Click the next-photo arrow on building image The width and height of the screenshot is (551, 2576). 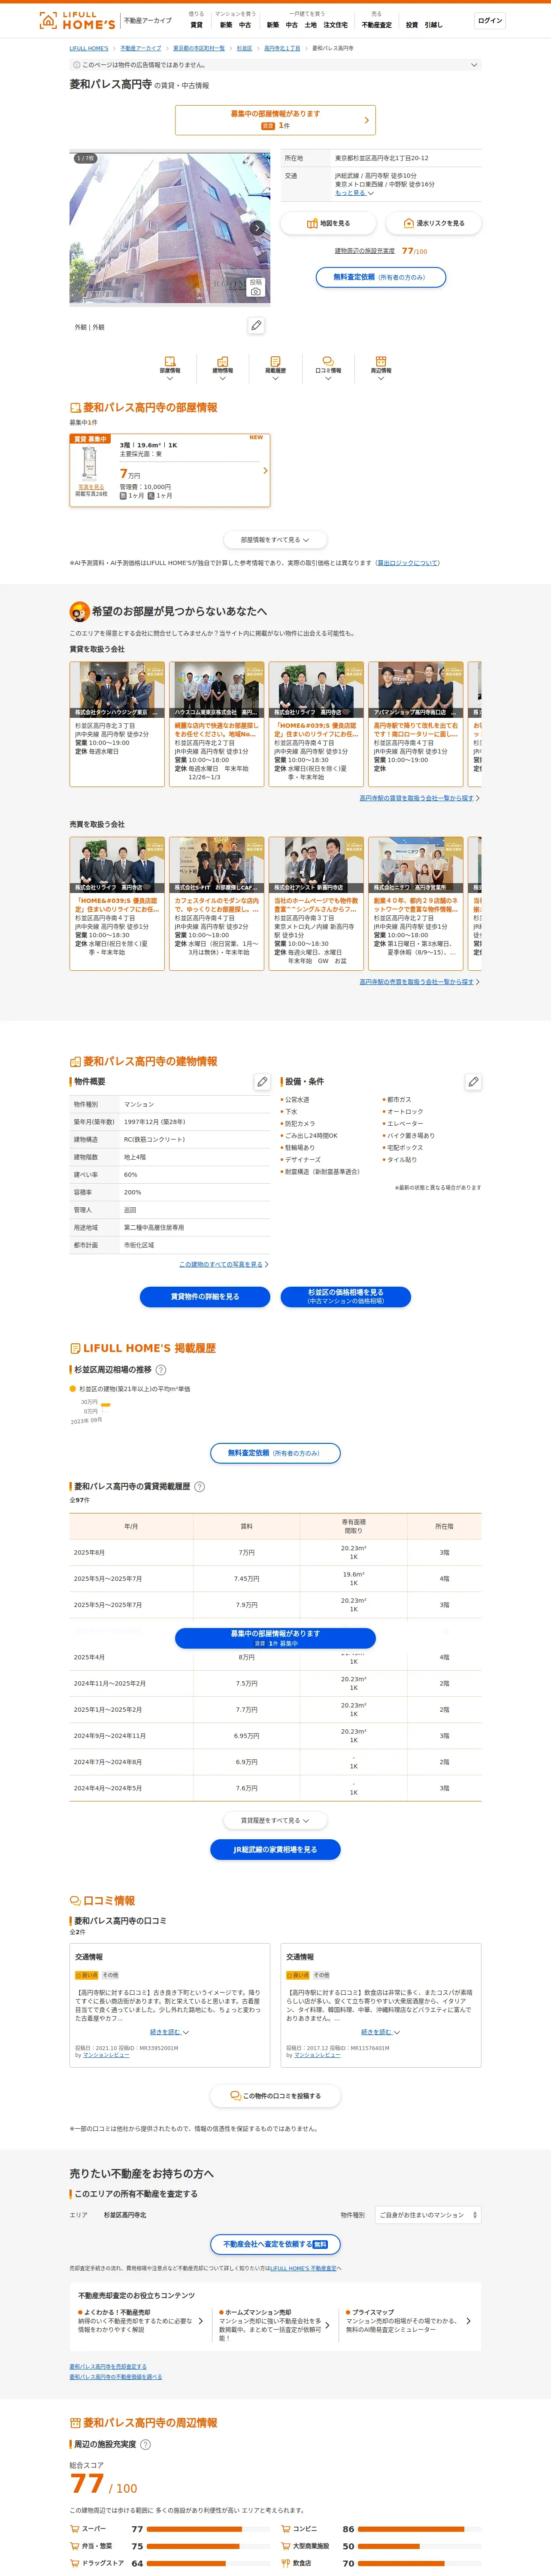[257, 228]
